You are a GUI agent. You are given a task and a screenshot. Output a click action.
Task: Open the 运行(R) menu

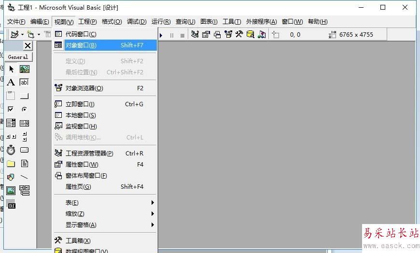[x=161, y=22]
